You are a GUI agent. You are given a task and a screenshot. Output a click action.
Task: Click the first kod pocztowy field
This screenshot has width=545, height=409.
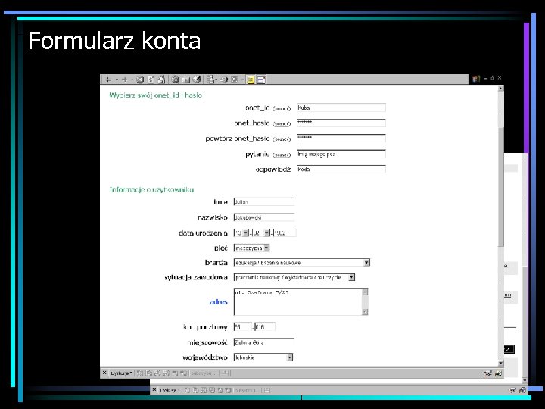(x=243, y=327)
